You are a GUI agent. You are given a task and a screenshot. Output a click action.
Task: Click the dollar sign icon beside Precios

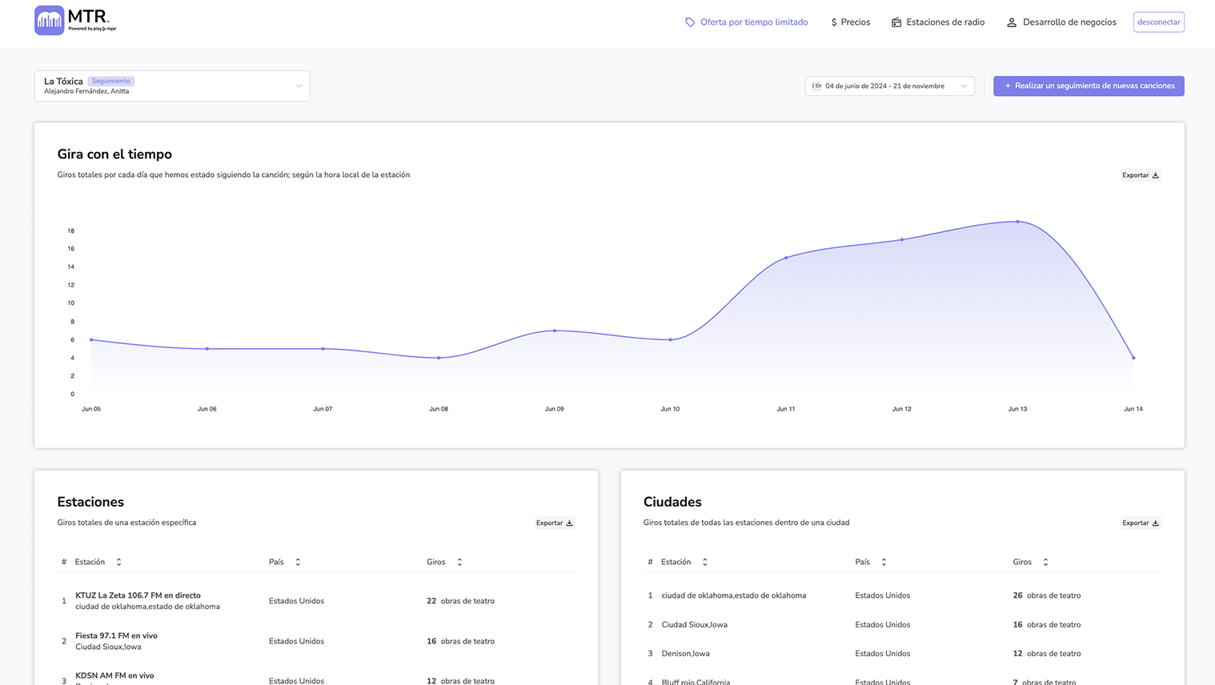(834, 22)
